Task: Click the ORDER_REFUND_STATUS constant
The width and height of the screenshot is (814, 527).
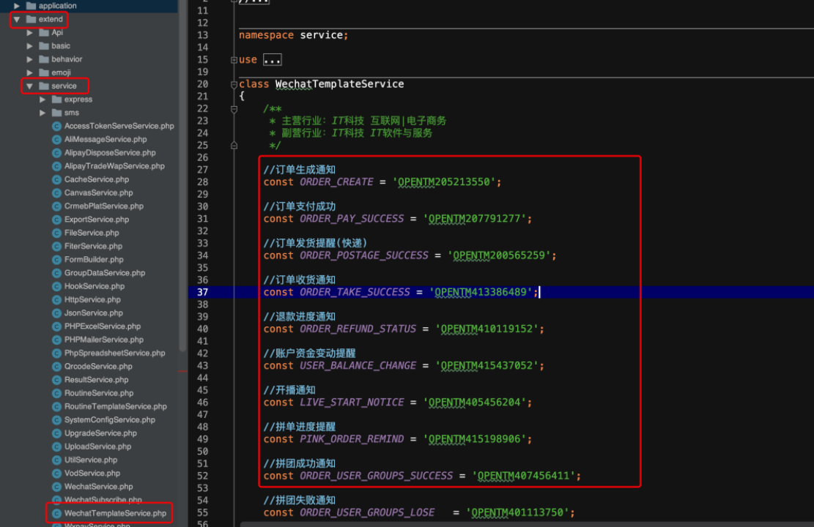Action: 358,329
